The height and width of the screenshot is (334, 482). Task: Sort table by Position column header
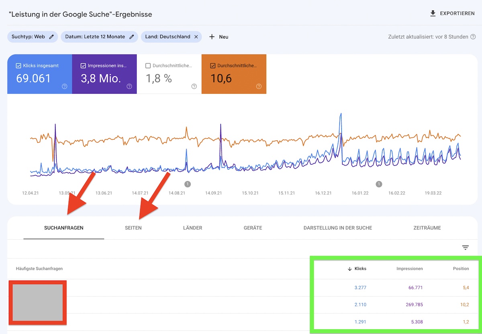pyautogui.click(x=461, y=269)
